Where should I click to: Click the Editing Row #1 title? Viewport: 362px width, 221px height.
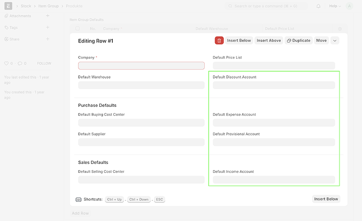95,41
